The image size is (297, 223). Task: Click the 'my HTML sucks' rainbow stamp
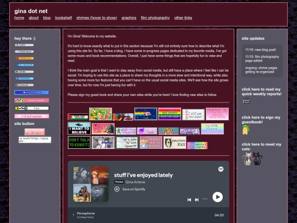(212, 129)
